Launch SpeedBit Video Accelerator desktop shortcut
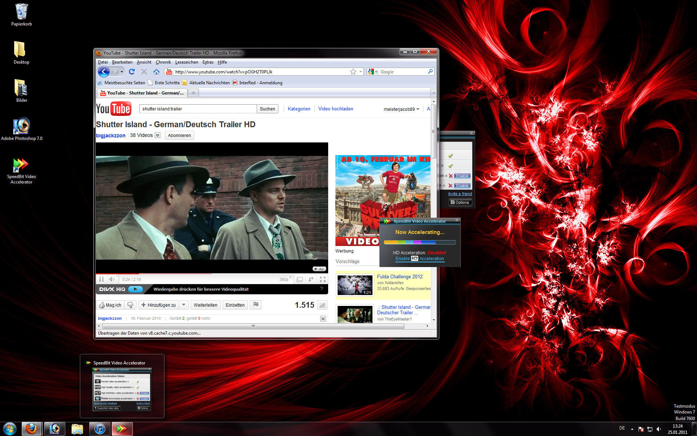This screenshot has height=436, width=697. (21, 171)
